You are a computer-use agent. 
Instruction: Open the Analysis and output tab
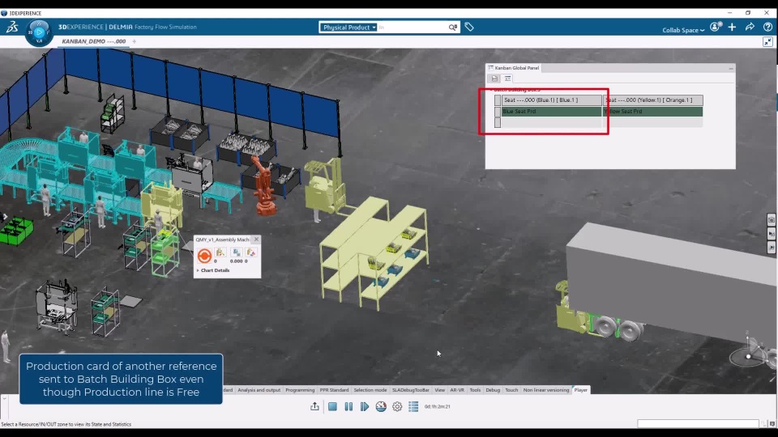[259, 390]
